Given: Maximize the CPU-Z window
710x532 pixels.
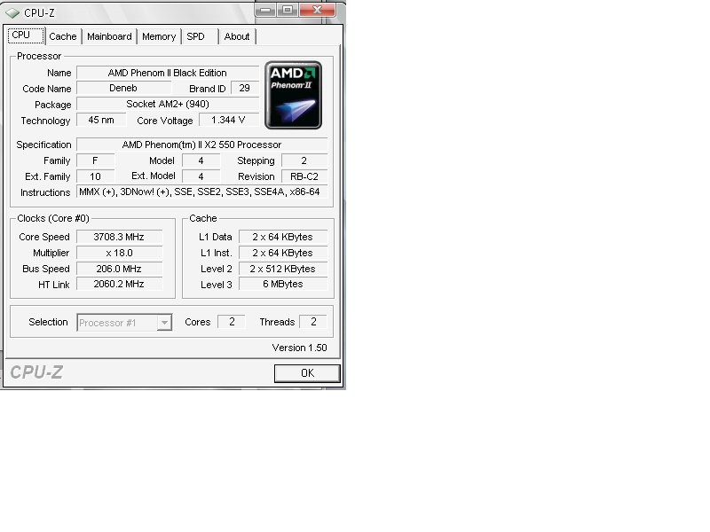Looking at the screenshot, I should point(287,10).
